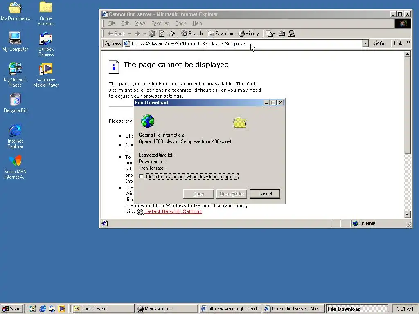The image size is (419, 314).
Task: Launch Media Player from Quick Launch
Action: [62, 309]
